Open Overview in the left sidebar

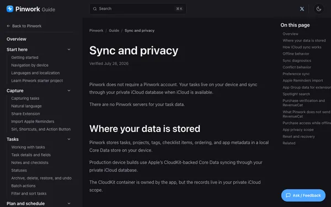pyautogui.click(x=17, y=39)
